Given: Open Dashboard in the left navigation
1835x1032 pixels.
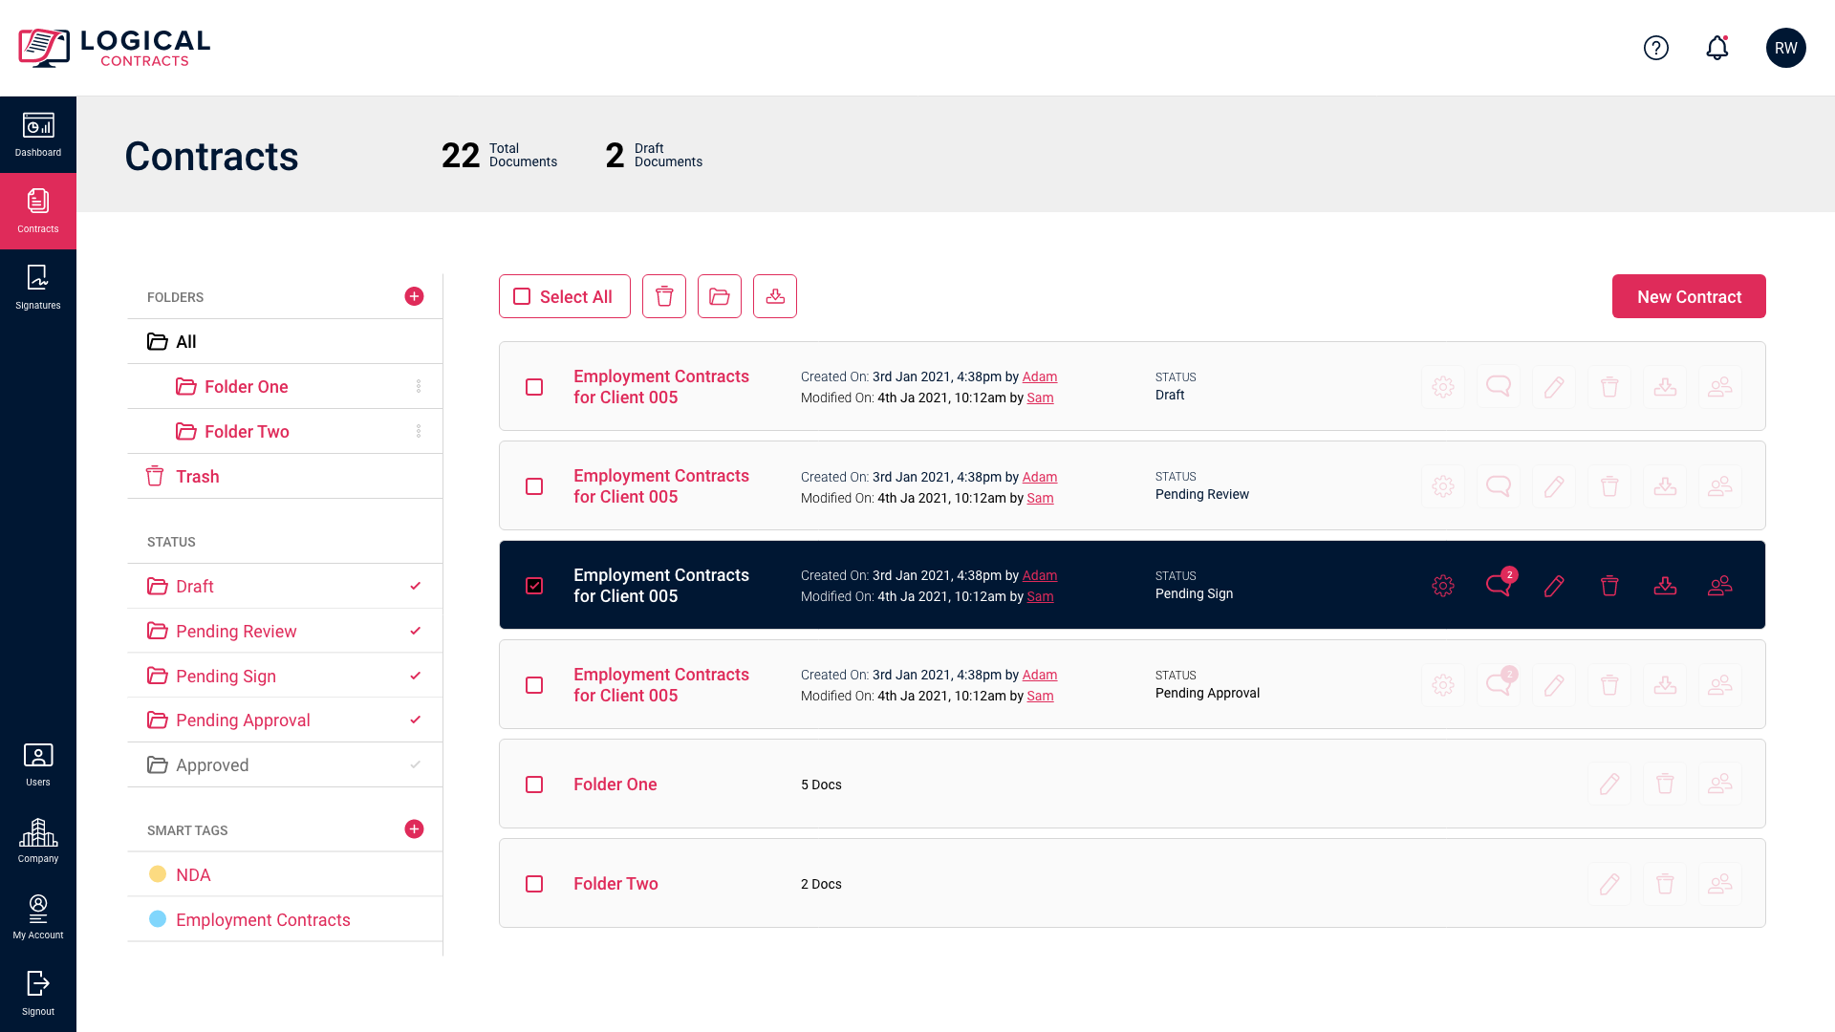Looking at the screenshot, I should point(38,134).
